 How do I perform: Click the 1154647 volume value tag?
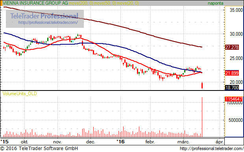pos(234,99)
